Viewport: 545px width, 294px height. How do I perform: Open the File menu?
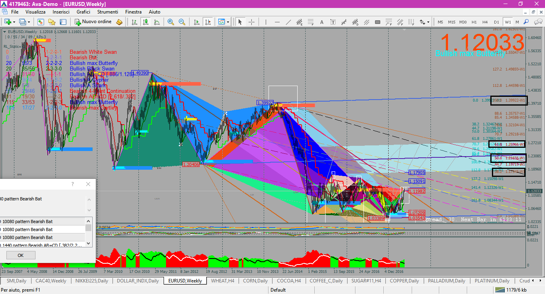tap(15, 12)
